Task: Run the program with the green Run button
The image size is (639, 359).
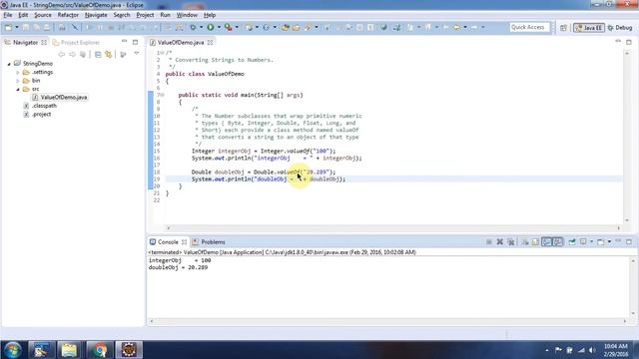Action: click(211, 27)
